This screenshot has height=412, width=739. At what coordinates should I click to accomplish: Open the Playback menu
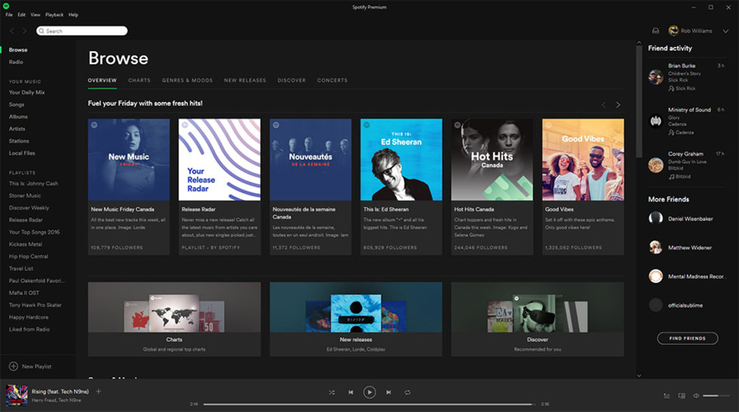point(54,15)
